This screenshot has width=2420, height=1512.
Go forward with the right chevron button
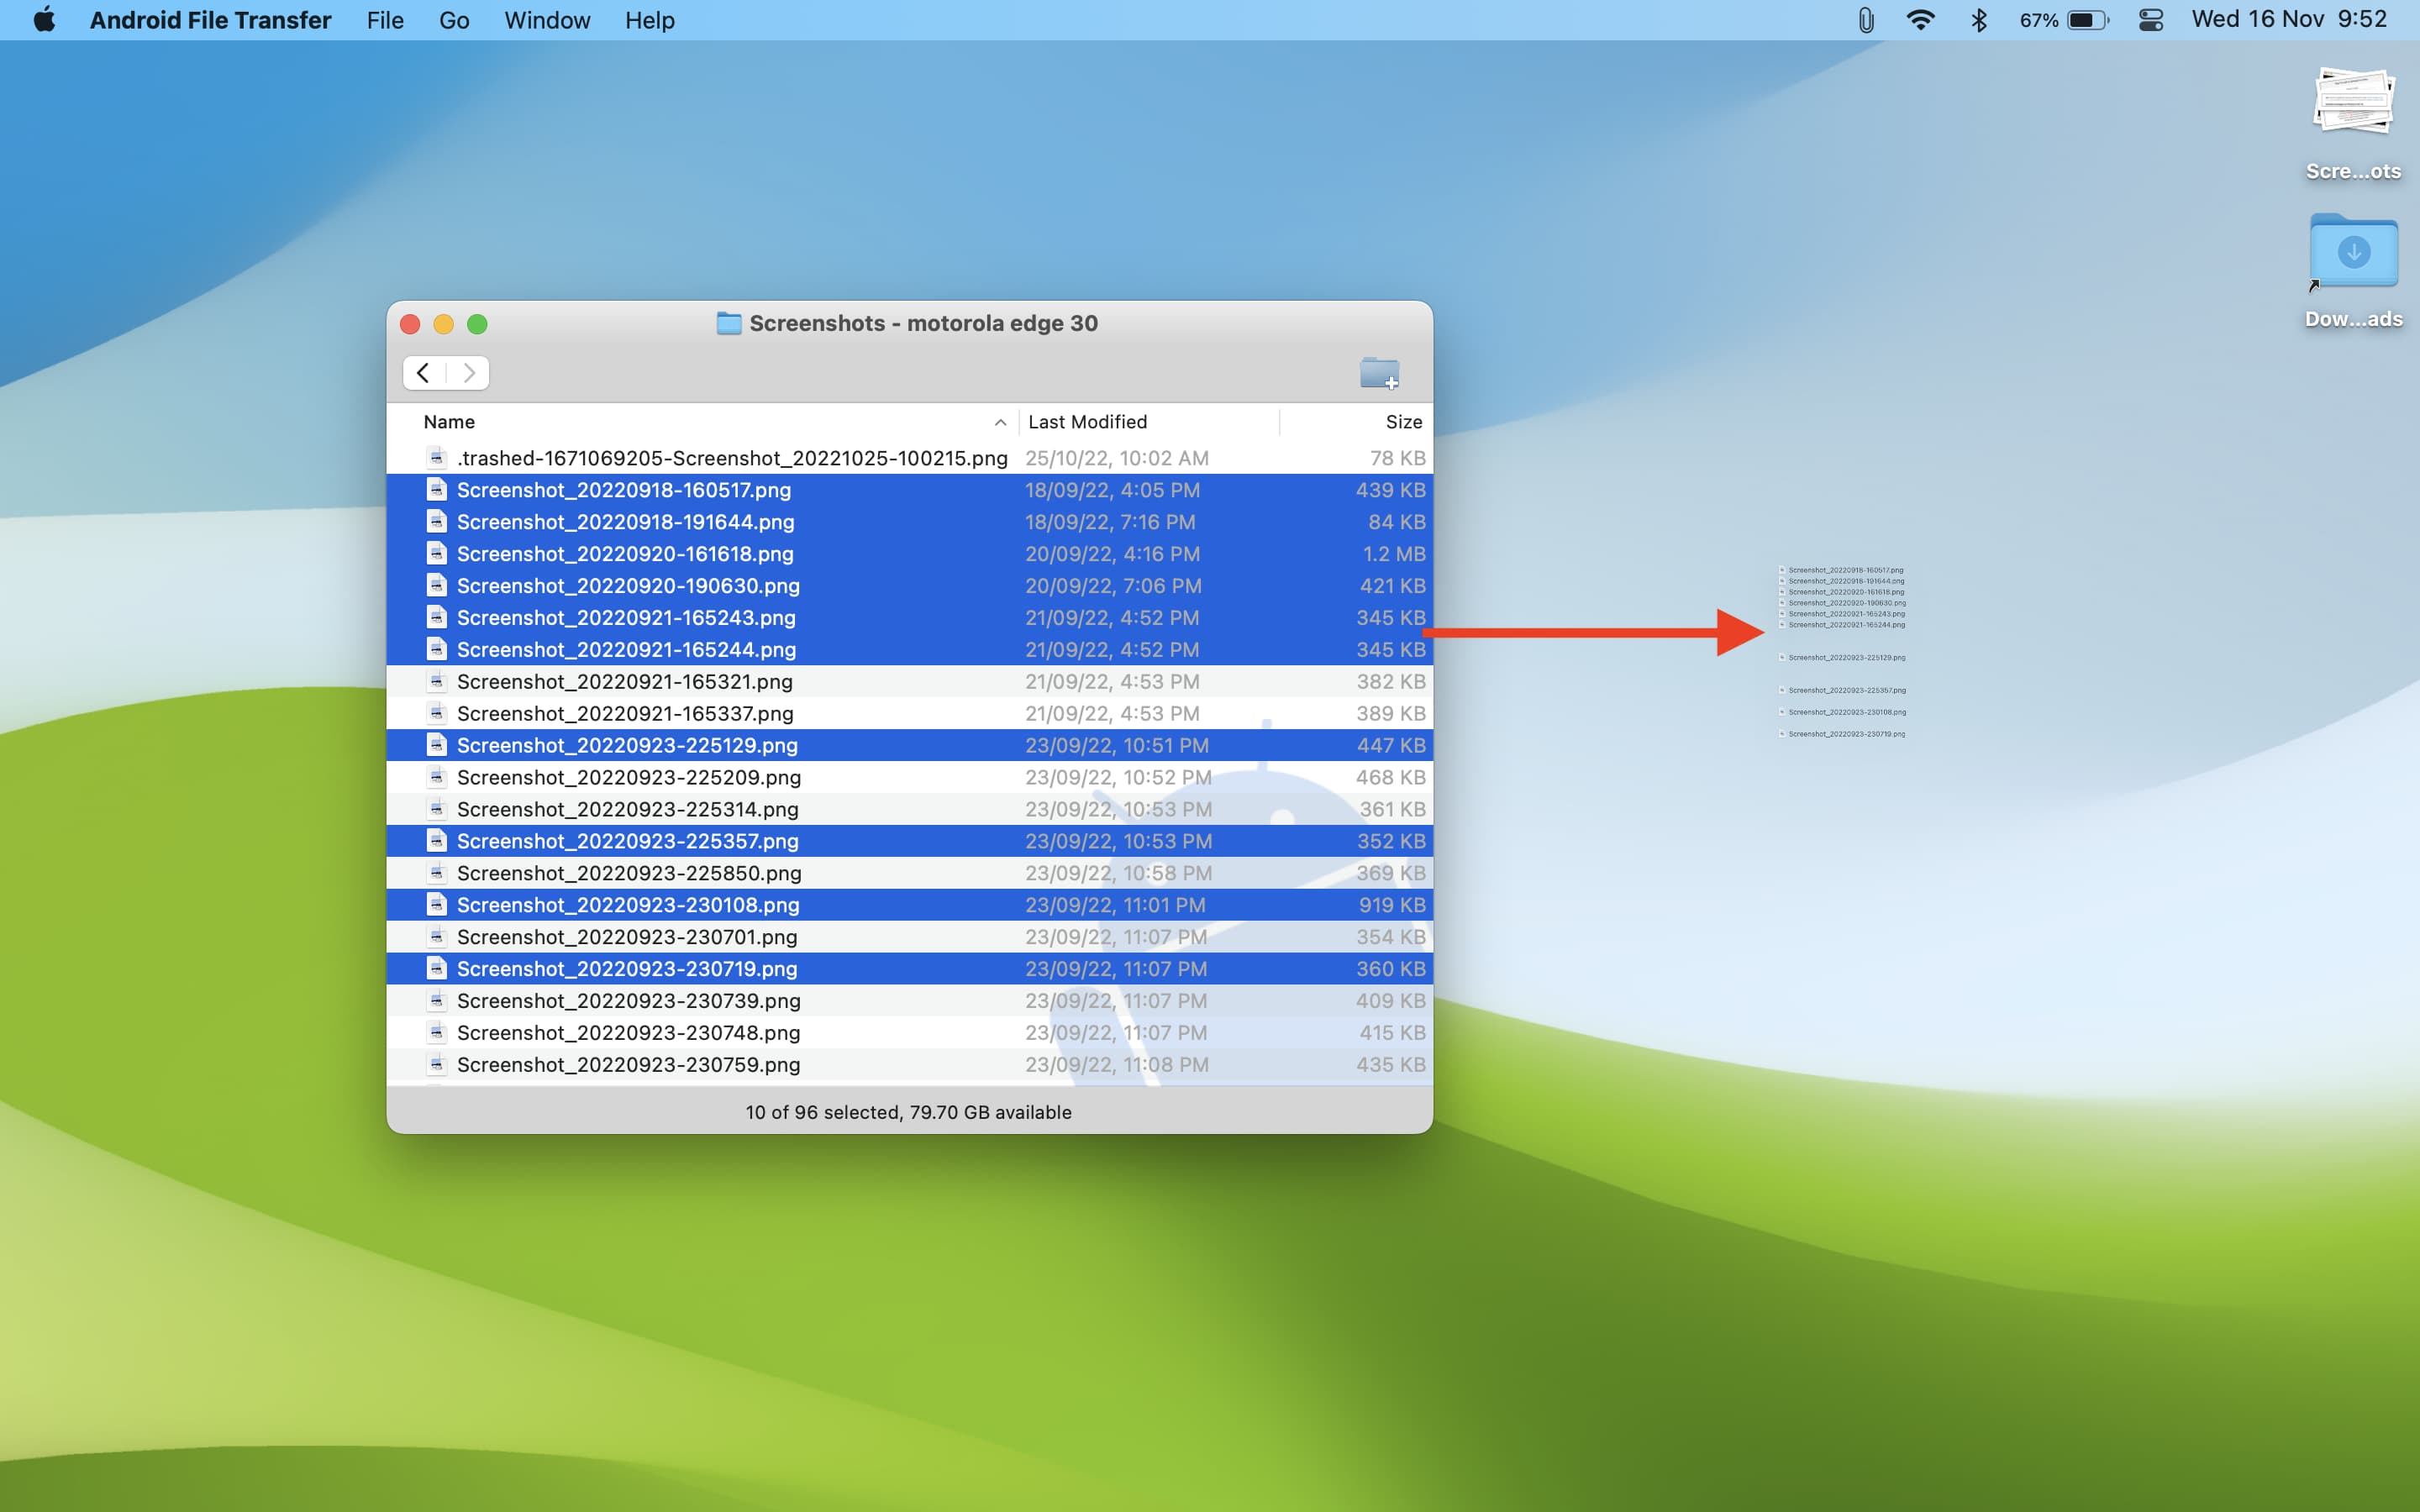click(x=468, y=373)
